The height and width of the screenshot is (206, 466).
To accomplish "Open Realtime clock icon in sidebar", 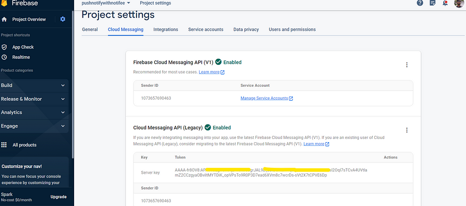I will 4,57.
